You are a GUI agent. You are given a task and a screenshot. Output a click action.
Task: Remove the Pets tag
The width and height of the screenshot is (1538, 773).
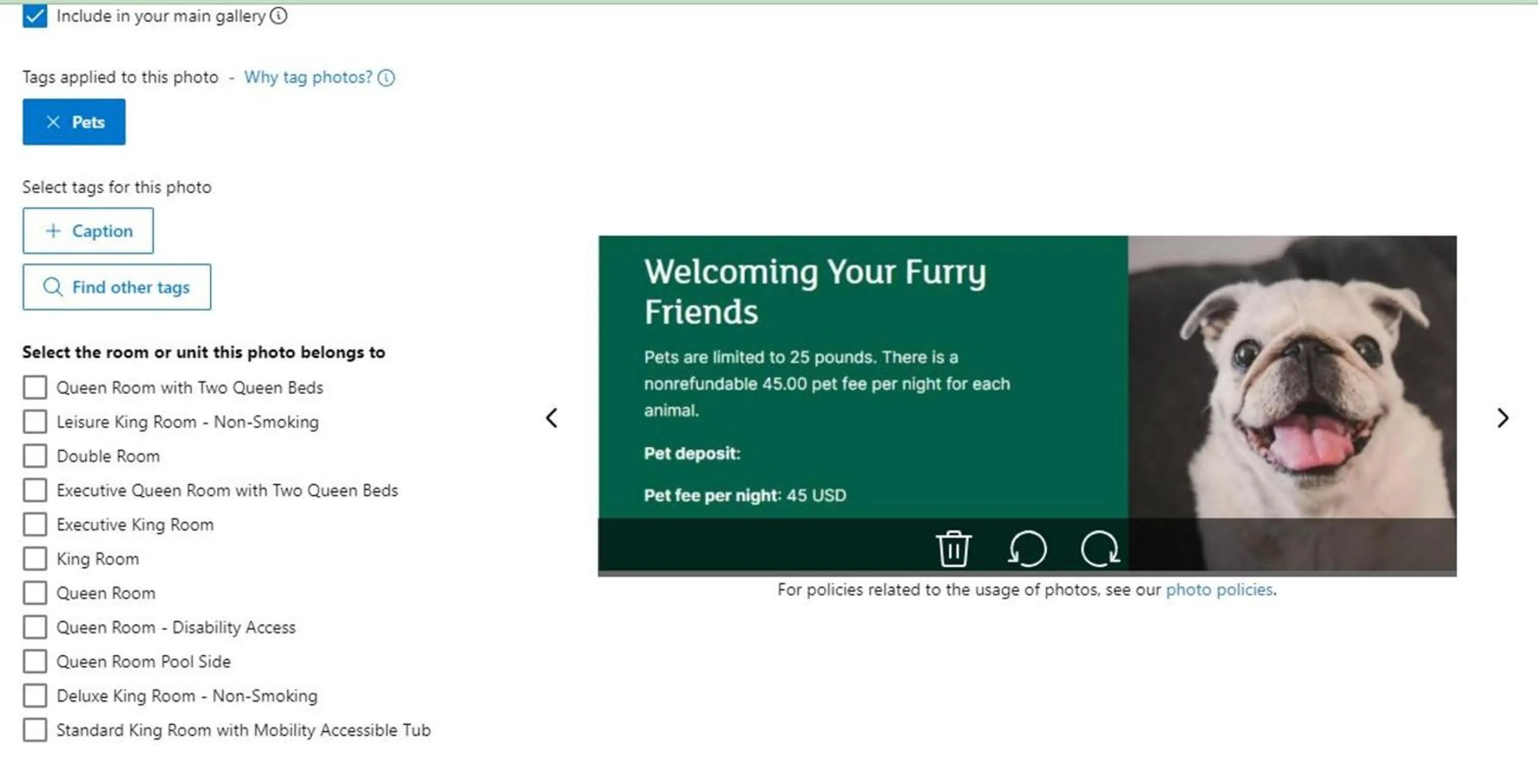(x=53, y=122)
